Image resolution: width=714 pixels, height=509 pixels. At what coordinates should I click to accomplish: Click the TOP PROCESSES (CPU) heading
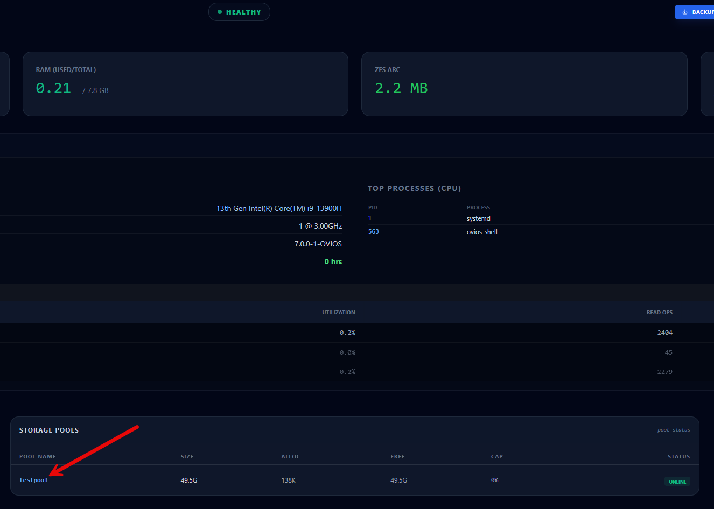click(414, 188)
